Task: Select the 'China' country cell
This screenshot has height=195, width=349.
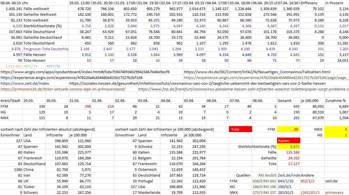Action: [x=29, y=169]
